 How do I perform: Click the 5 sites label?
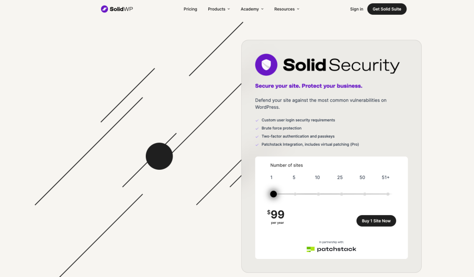(293, 177)
